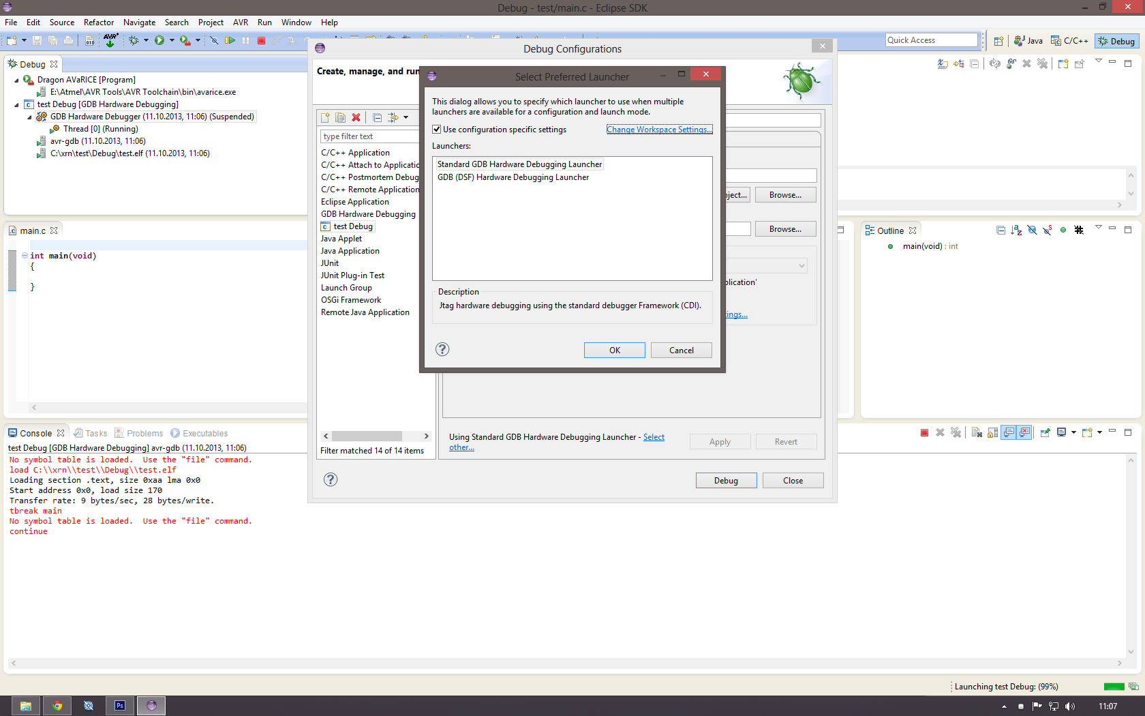
Task: Click the Delete launch configuration icon
Action: (356, 117)
